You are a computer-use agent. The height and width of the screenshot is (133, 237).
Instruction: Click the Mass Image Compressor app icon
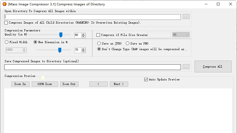point(4,4)
